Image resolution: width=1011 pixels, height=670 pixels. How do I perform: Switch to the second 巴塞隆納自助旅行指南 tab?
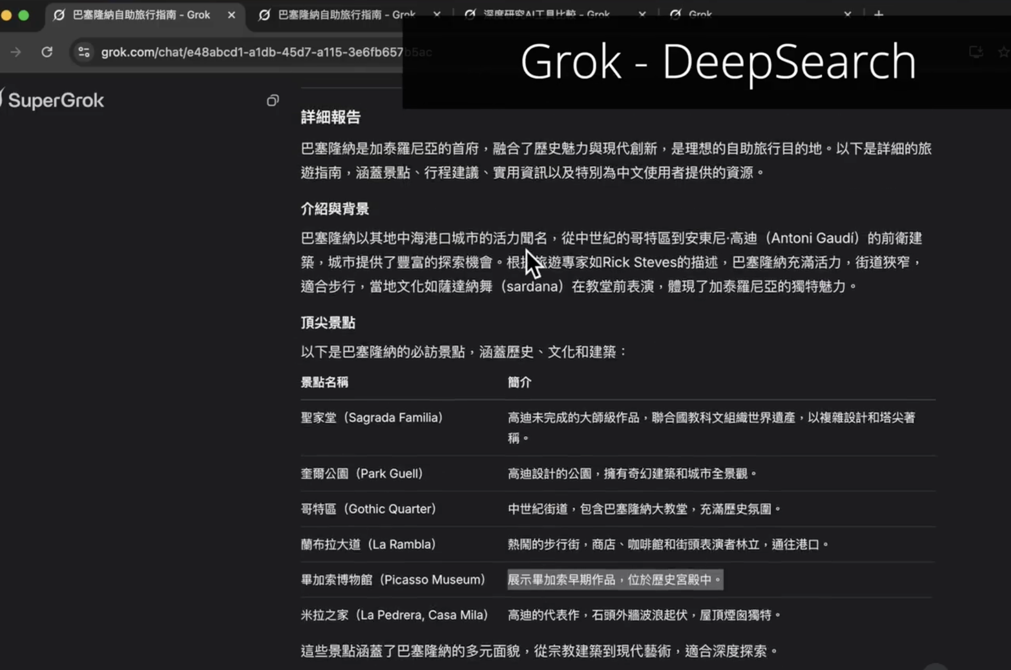pos(347,15)
